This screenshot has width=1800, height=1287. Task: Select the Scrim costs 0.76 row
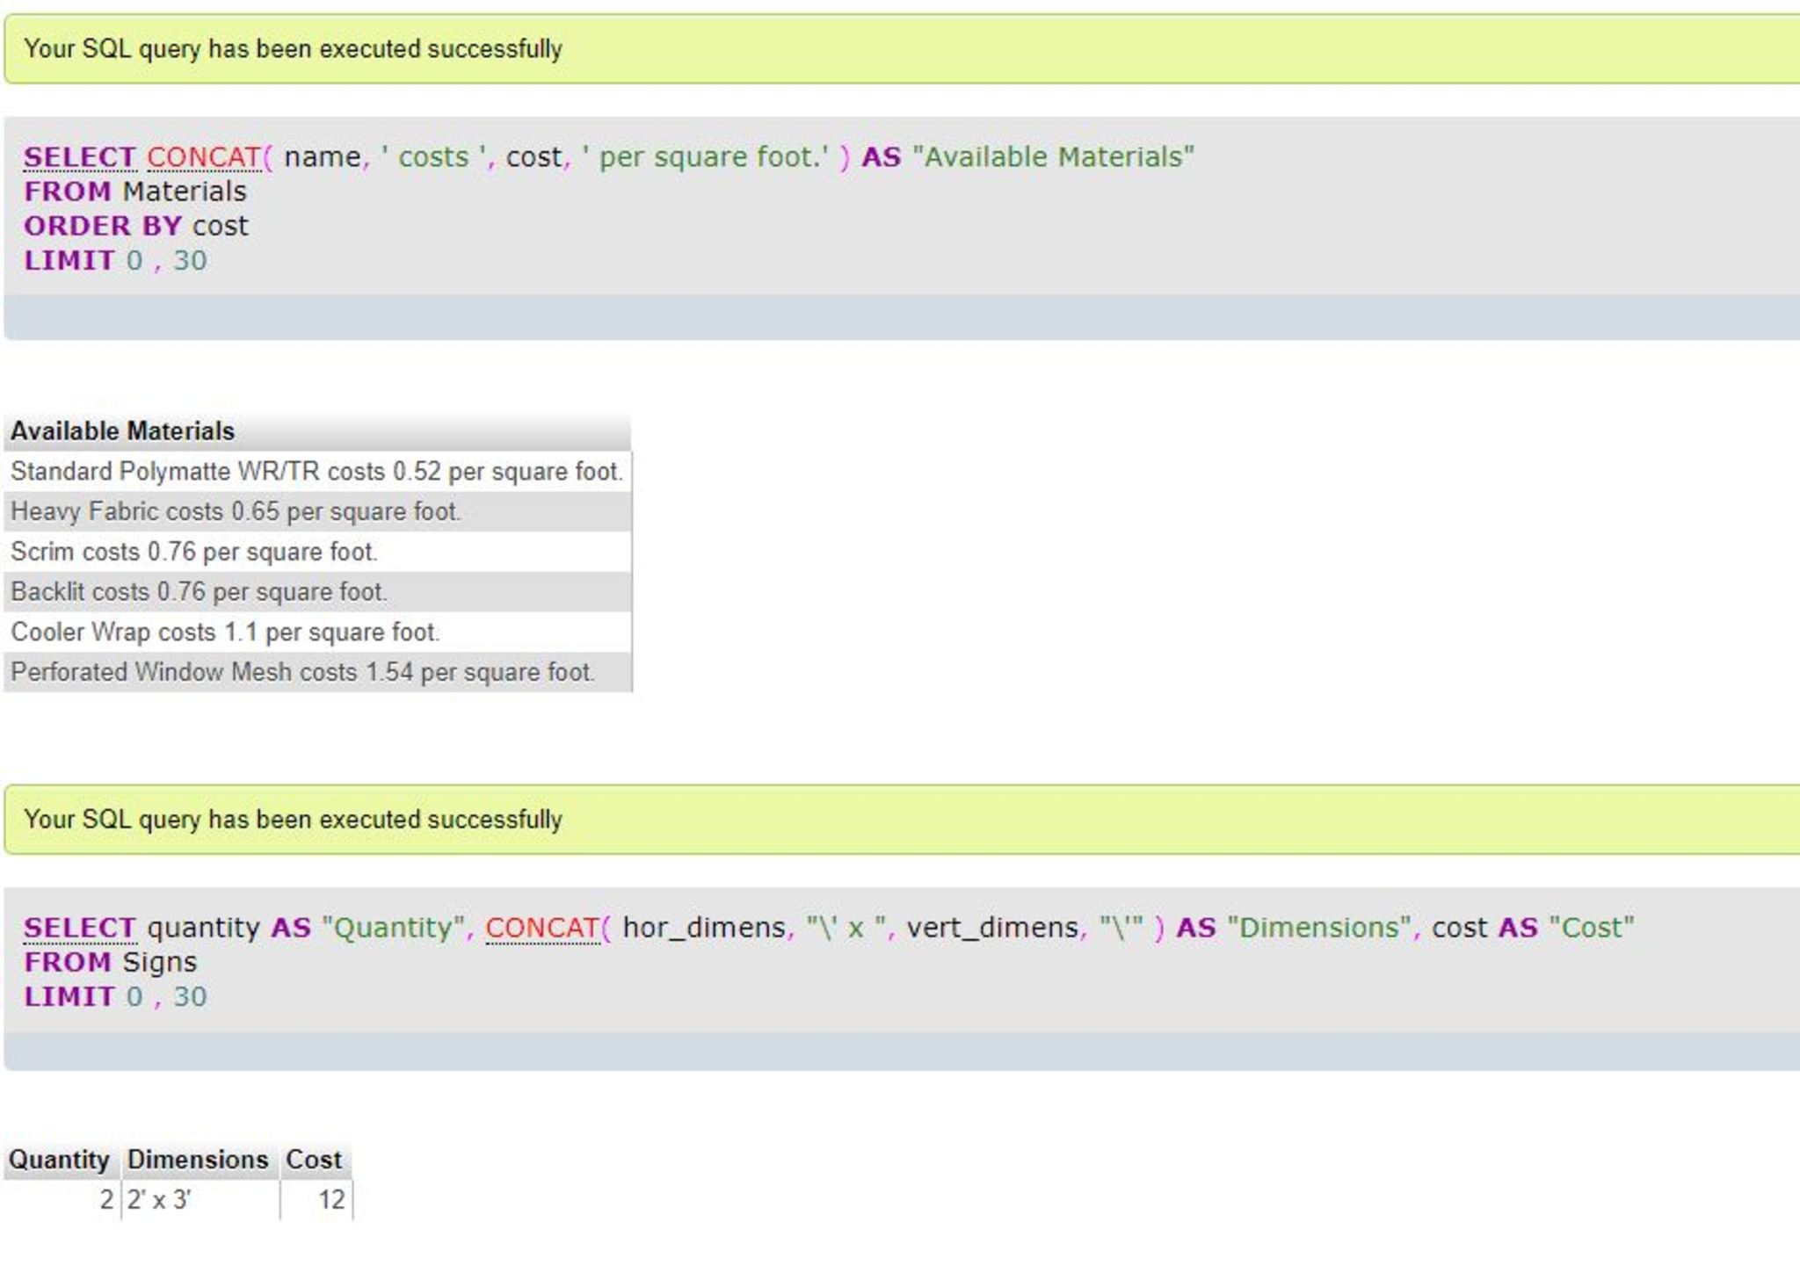[193, 552]
